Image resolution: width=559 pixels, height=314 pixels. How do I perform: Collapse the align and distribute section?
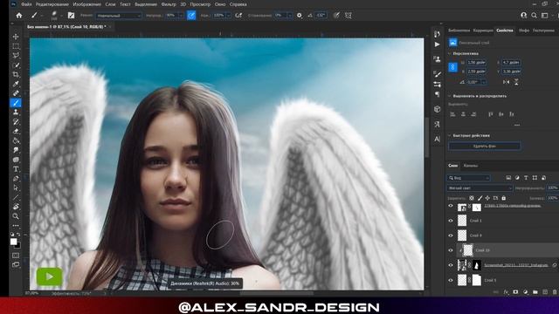(450, 96)
